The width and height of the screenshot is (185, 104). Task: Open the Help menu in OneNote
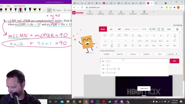[x=8, y=6]
